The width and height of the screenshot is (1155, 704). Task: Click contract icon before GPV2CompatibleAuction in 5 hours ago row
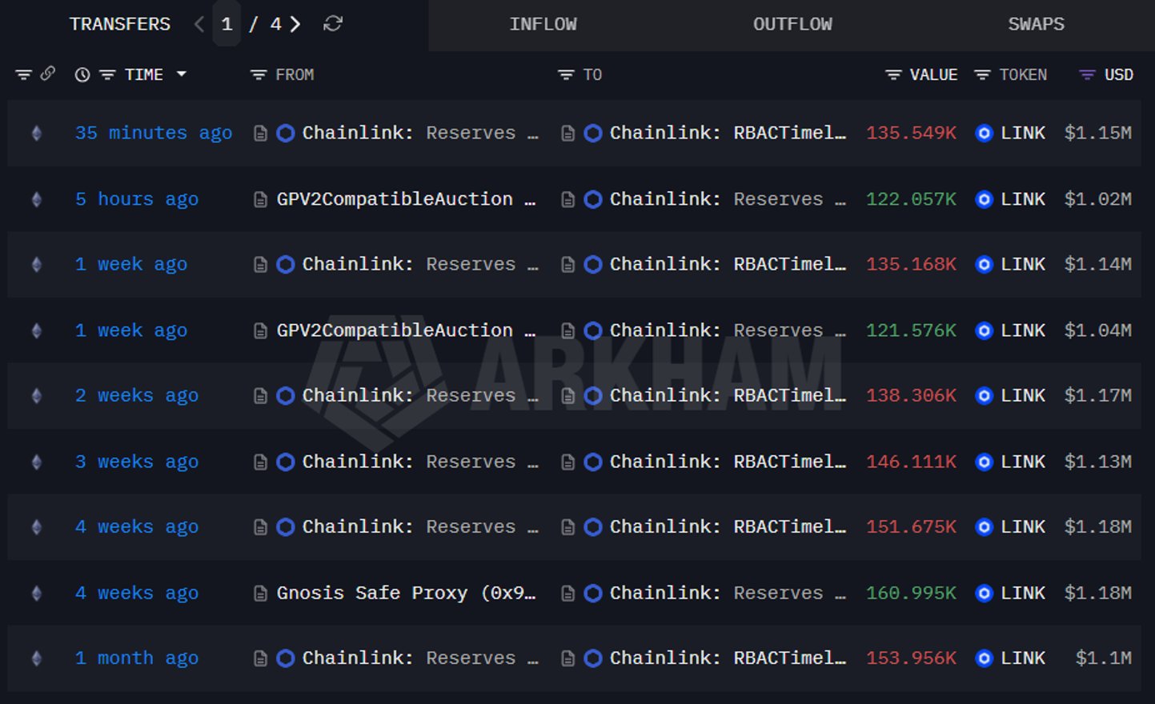(x=260, y=199)
